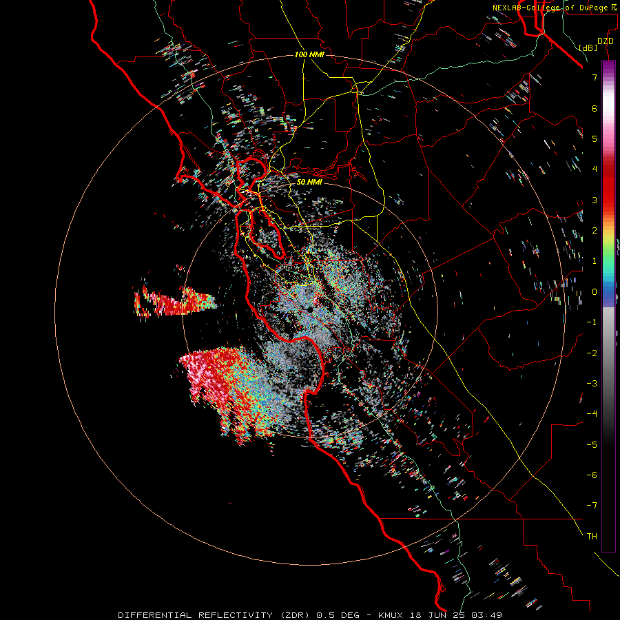The width and height of the screenshot is (620, 620).
Task: Click the color scale value 3
Action: tap(595, 200)
